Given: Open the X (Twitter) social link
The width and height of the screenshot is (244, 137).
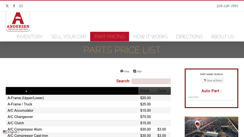Looking at the screenshot, I should (x=7, y=6).
